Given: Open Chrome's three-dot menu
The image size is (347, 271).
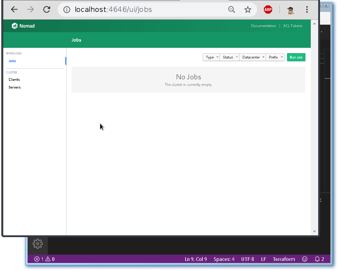Looking at the screenshot, I should pos(307,10).
